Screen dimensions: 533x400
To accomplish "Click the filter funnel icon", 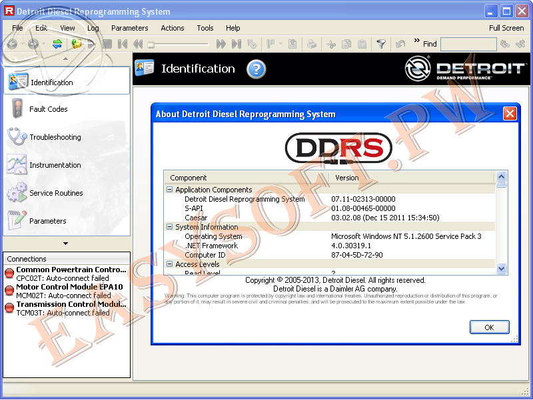I will click(x=381, y=44).
